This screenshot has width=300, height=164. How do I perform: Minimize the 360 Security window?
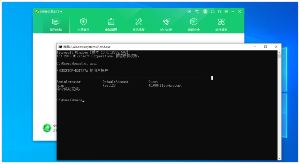pos(233,12)
